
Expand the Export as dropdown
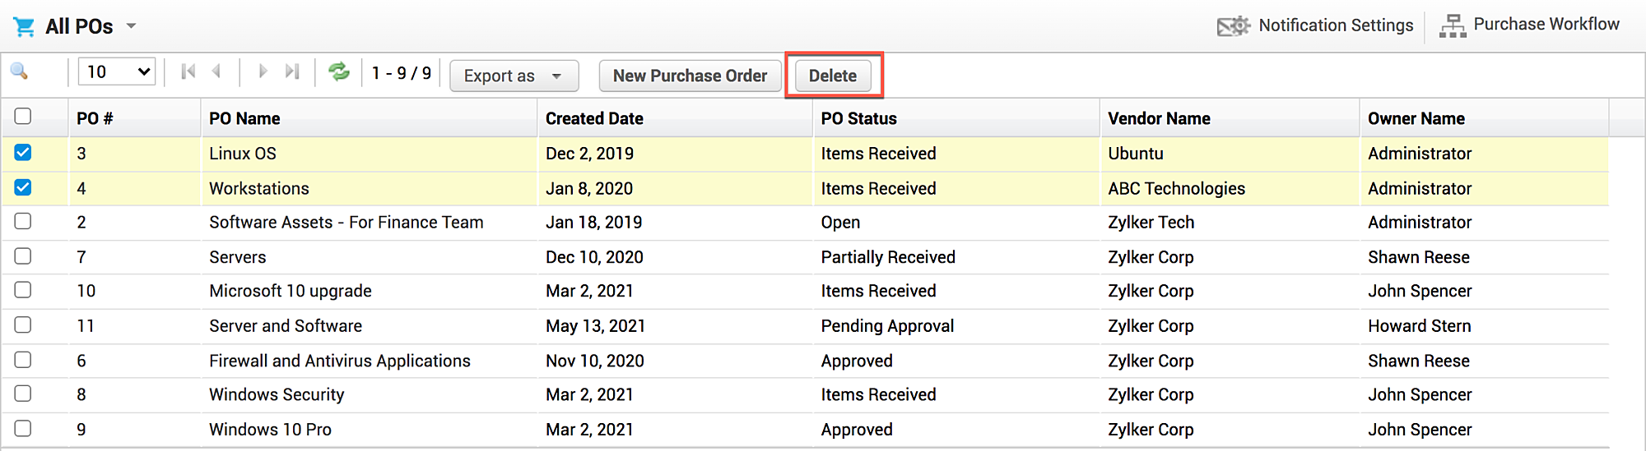514,76
